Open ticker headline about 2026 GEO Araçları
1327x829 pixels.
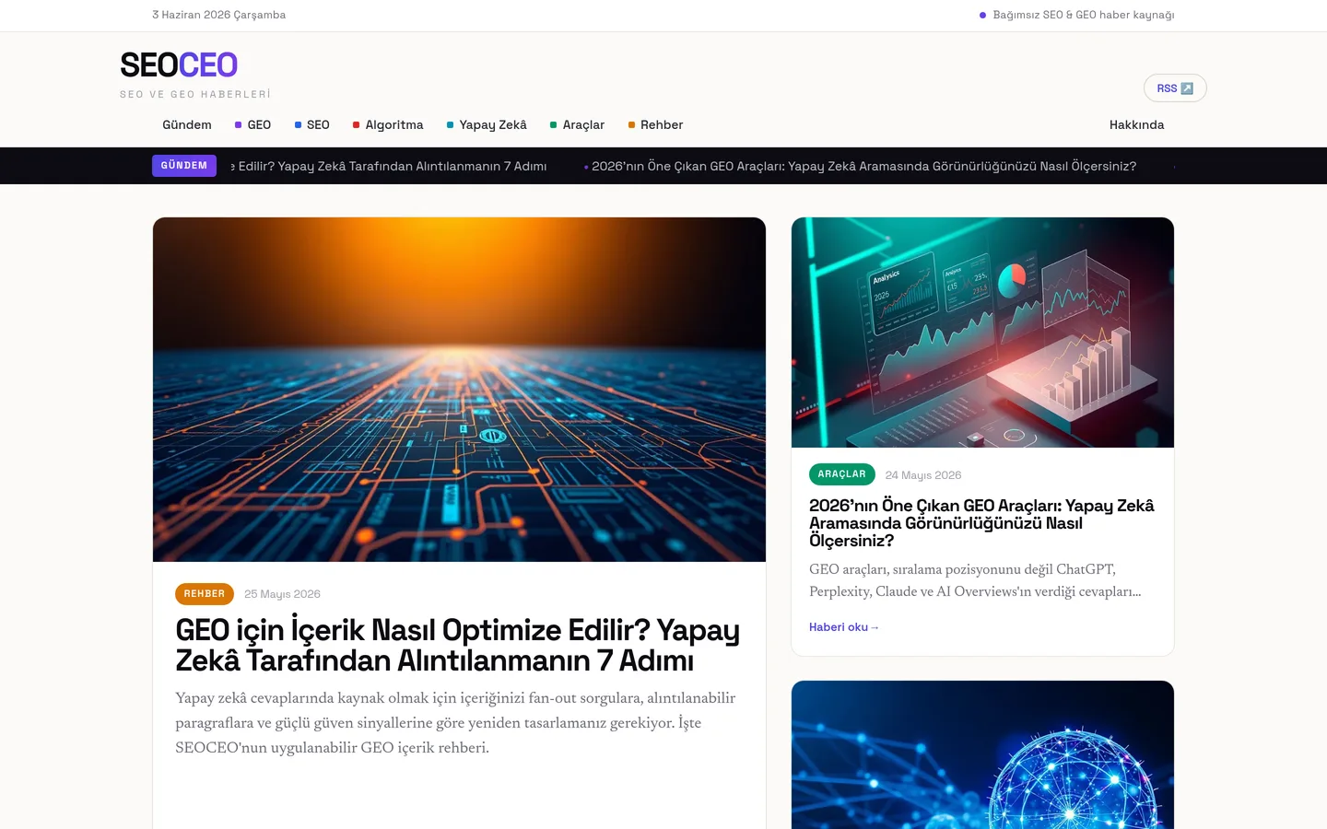[x=863, y=167]
